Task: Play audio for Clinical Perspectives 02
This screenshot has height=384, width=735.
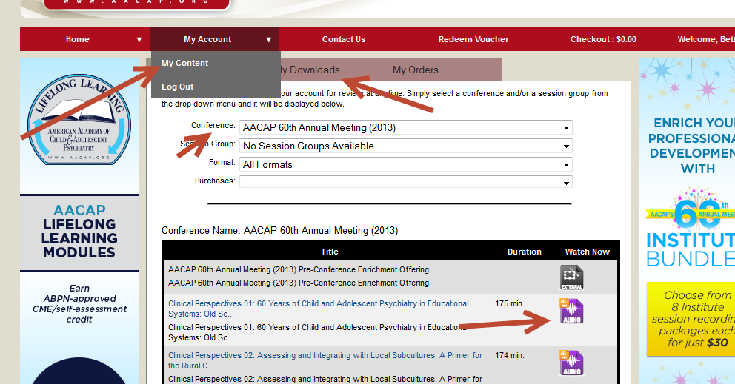Action: click(571, 363)
